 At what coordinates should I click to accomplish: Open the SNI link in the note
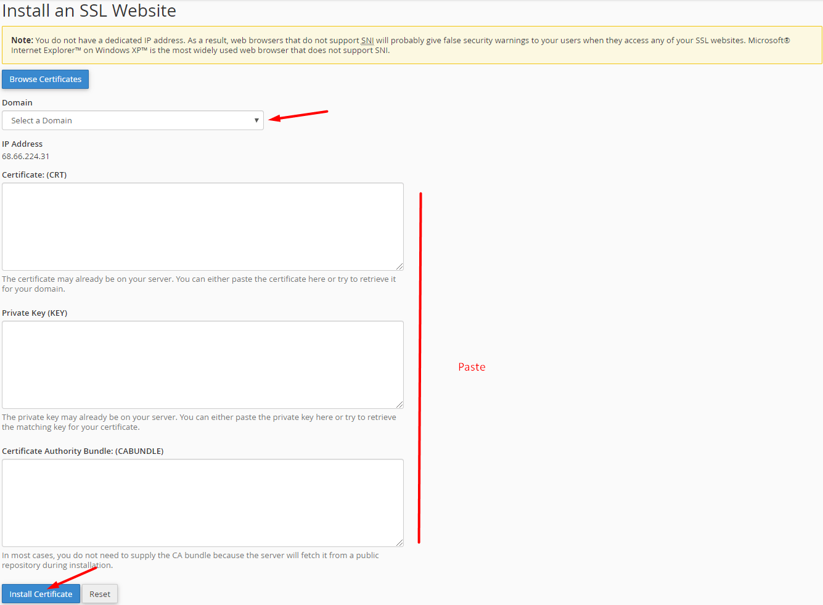pos(367,40)
